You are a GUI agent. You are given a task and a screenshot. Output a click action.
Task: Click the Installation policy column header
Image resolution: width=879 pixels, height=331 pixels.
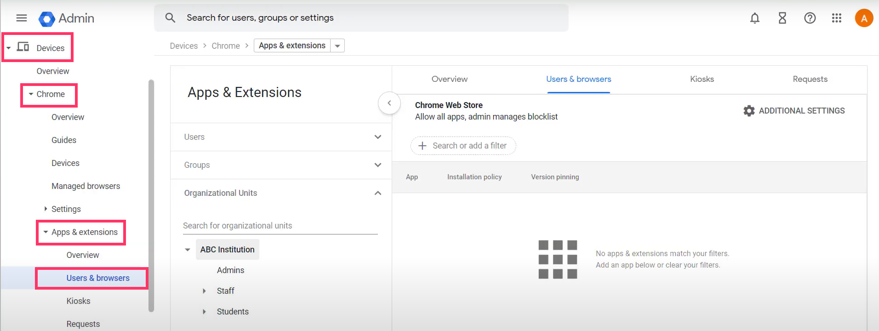coord(474,177)
